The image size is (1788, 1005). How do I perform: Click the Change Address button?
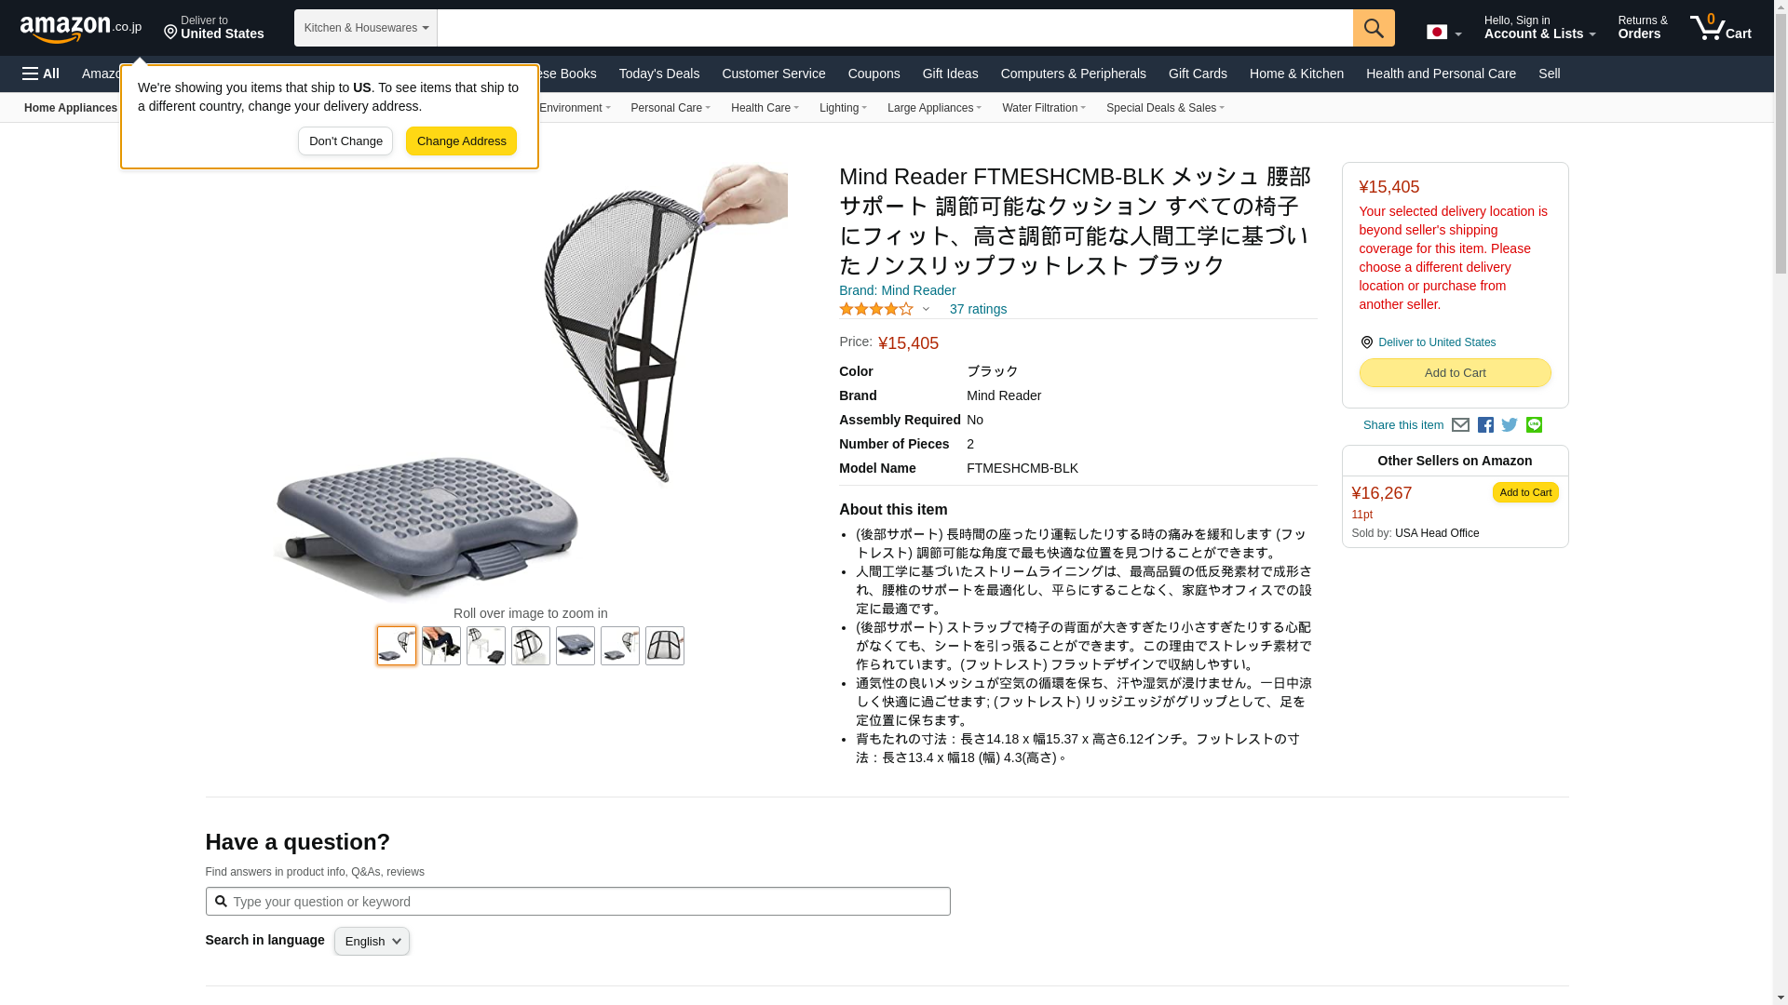click(461, 141)
